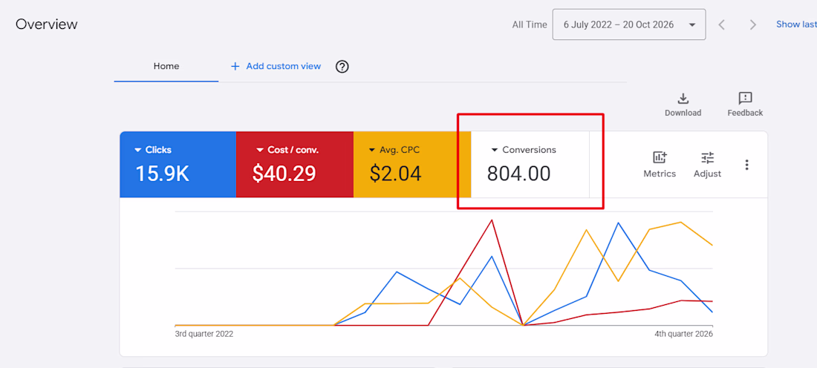Click the Download icon

(683, 99)
